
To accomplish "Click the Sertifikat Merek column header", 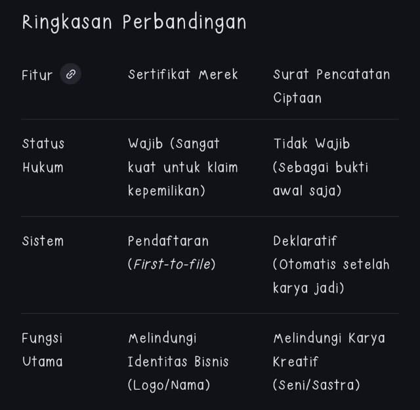I will pos(183,74).
